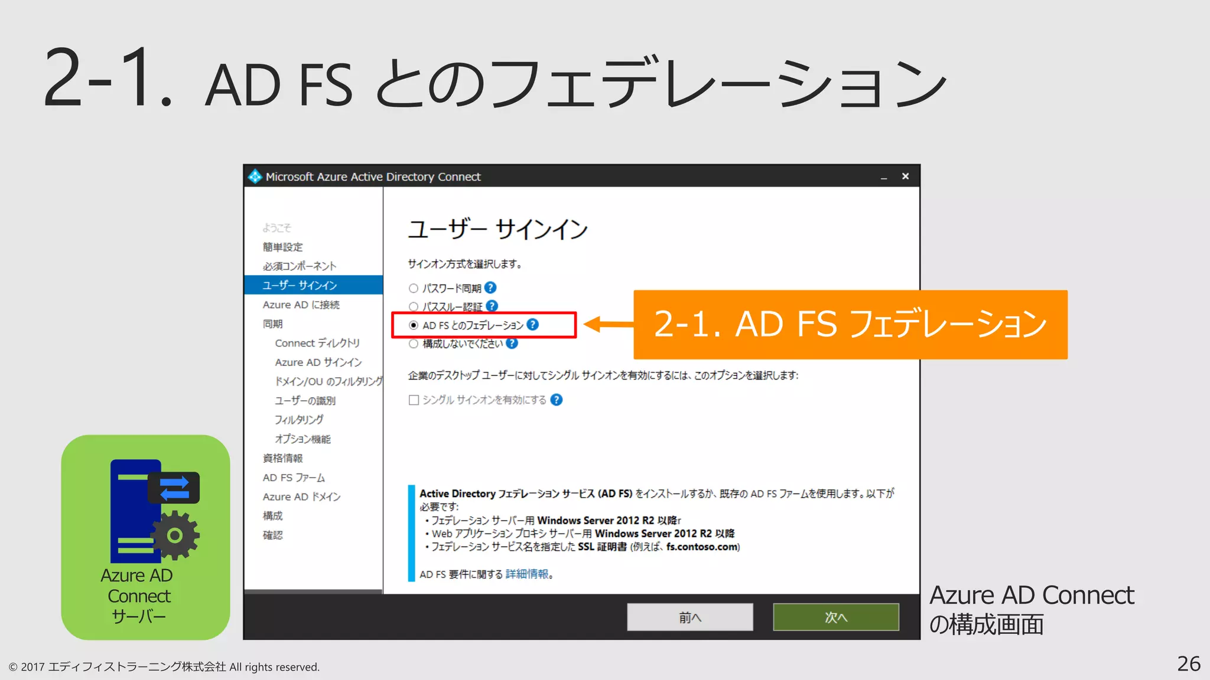Open help icon next to パススルー認証

click(x=492, y=306)
